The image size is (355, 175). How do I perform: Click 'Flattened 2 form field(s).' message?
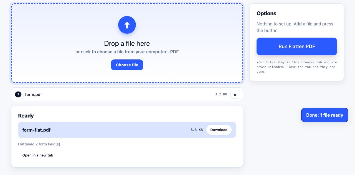pos(40,144)
